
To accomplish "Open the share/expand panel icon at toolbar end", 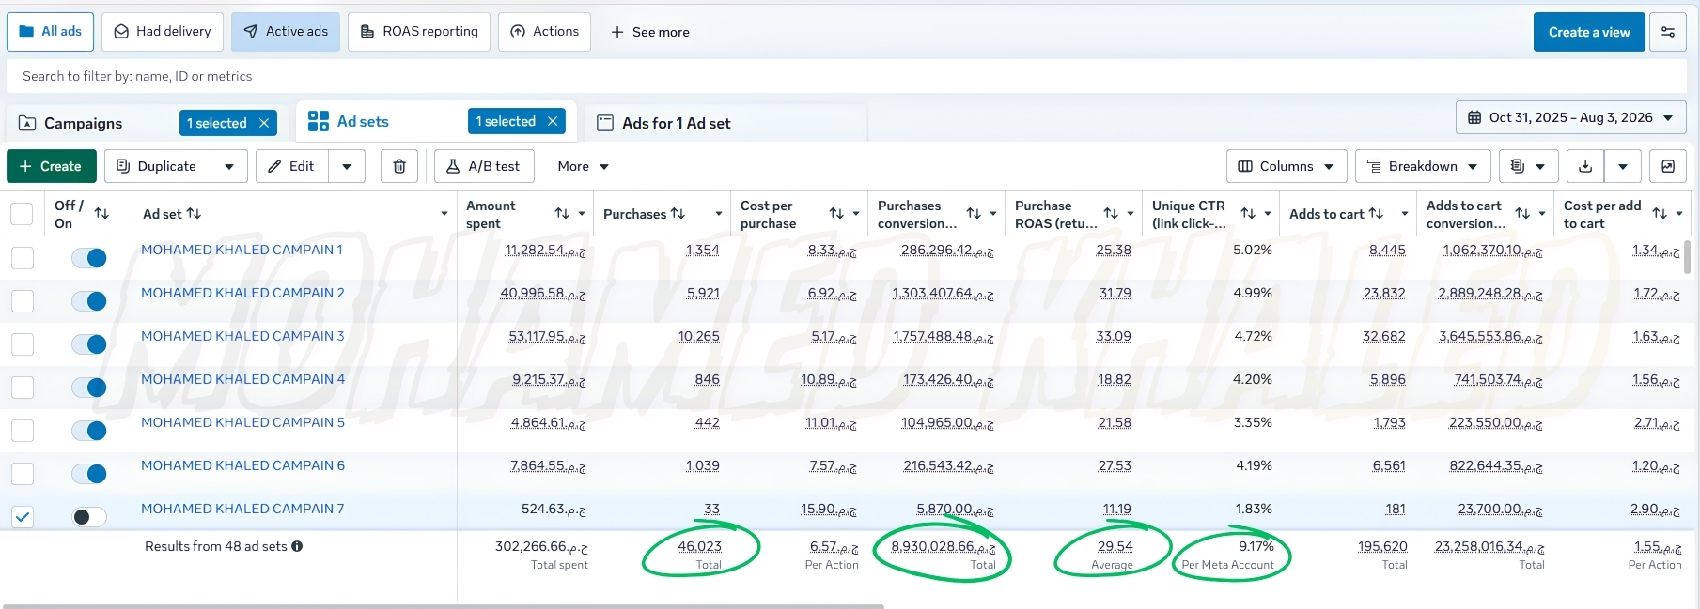I will click(x=1668, y=166).
